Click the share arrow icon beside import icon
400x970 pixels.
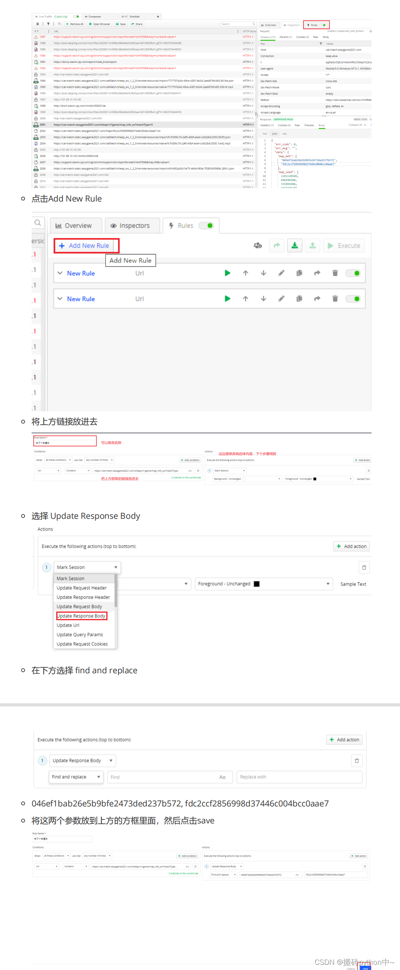277,245
